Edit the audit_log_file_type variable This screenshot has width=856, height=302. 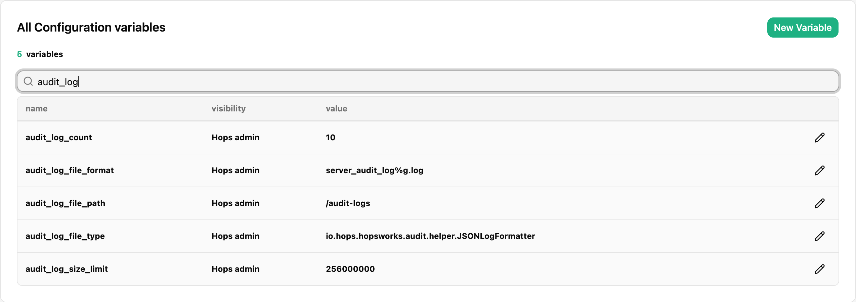click(819, 236)
